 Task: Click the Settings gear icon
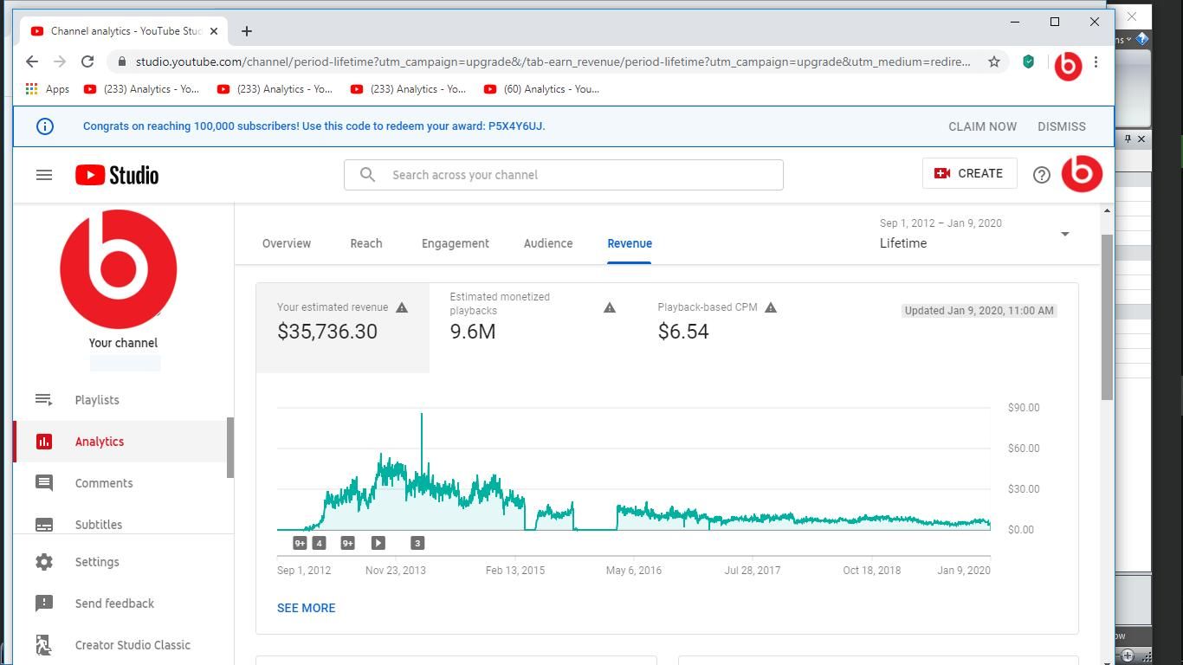[x=43, y=562]
